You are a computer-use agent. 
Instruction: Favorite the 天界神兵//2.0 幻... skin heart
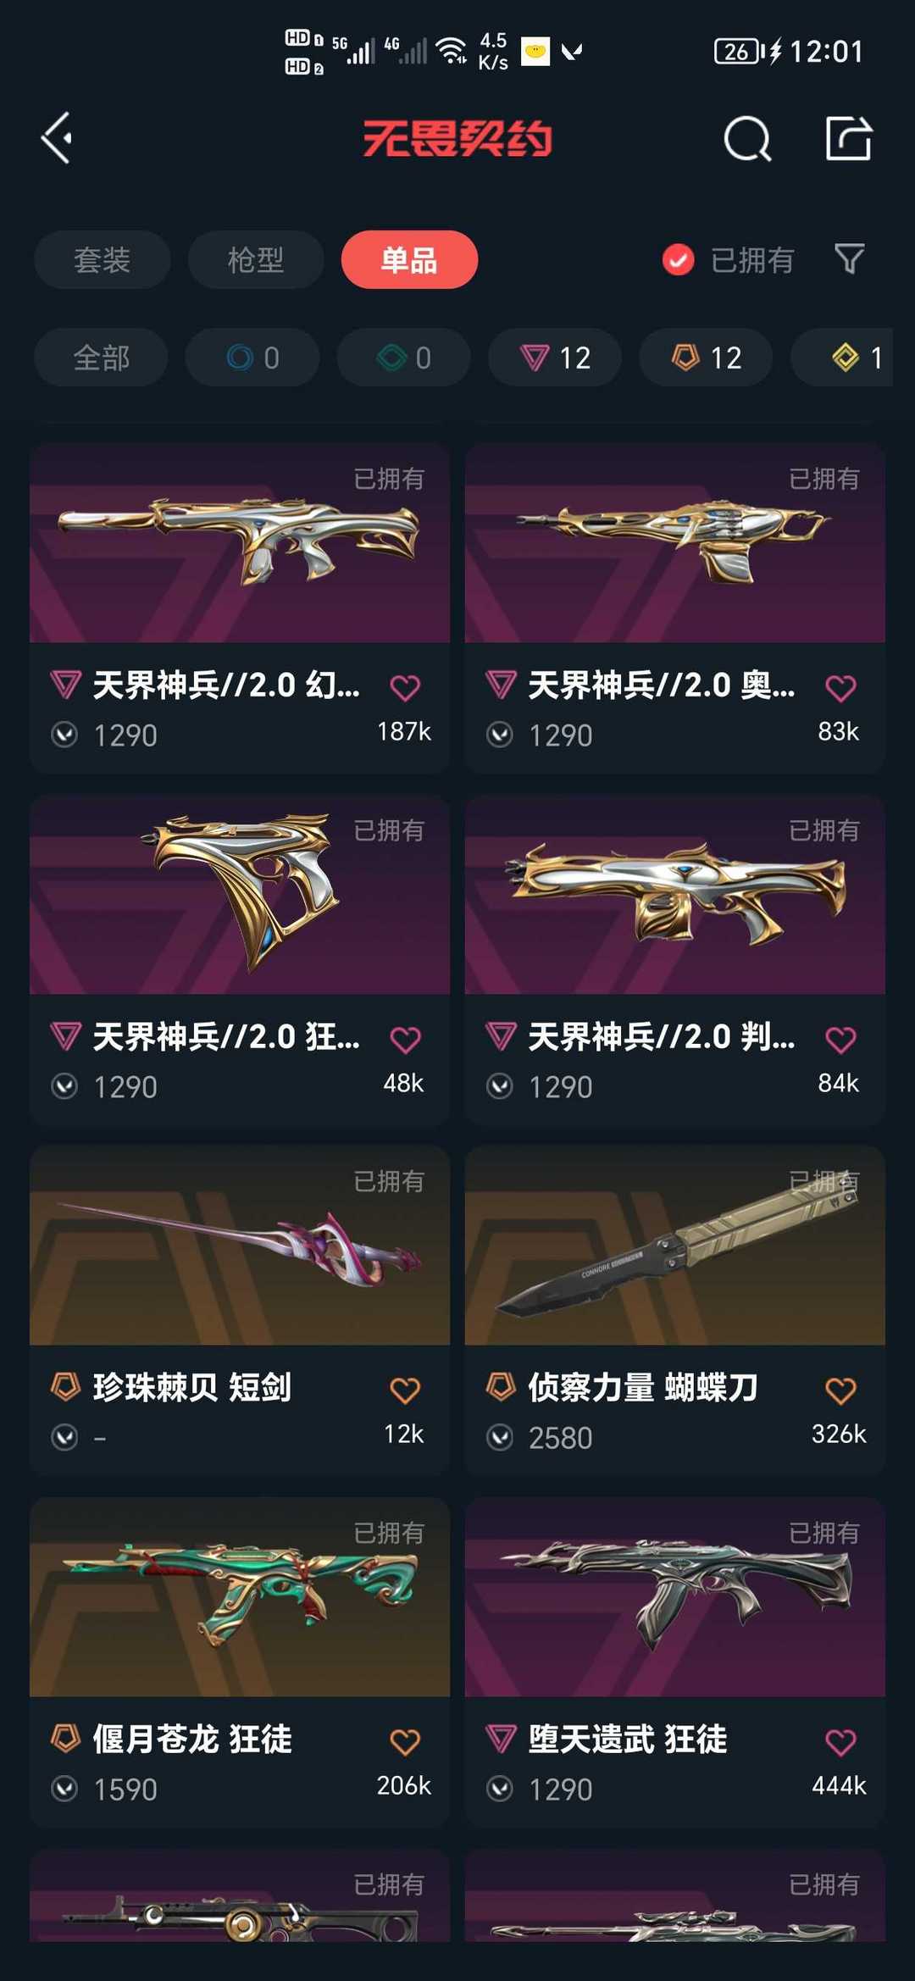pyautogui.click(x=405, y=687)
